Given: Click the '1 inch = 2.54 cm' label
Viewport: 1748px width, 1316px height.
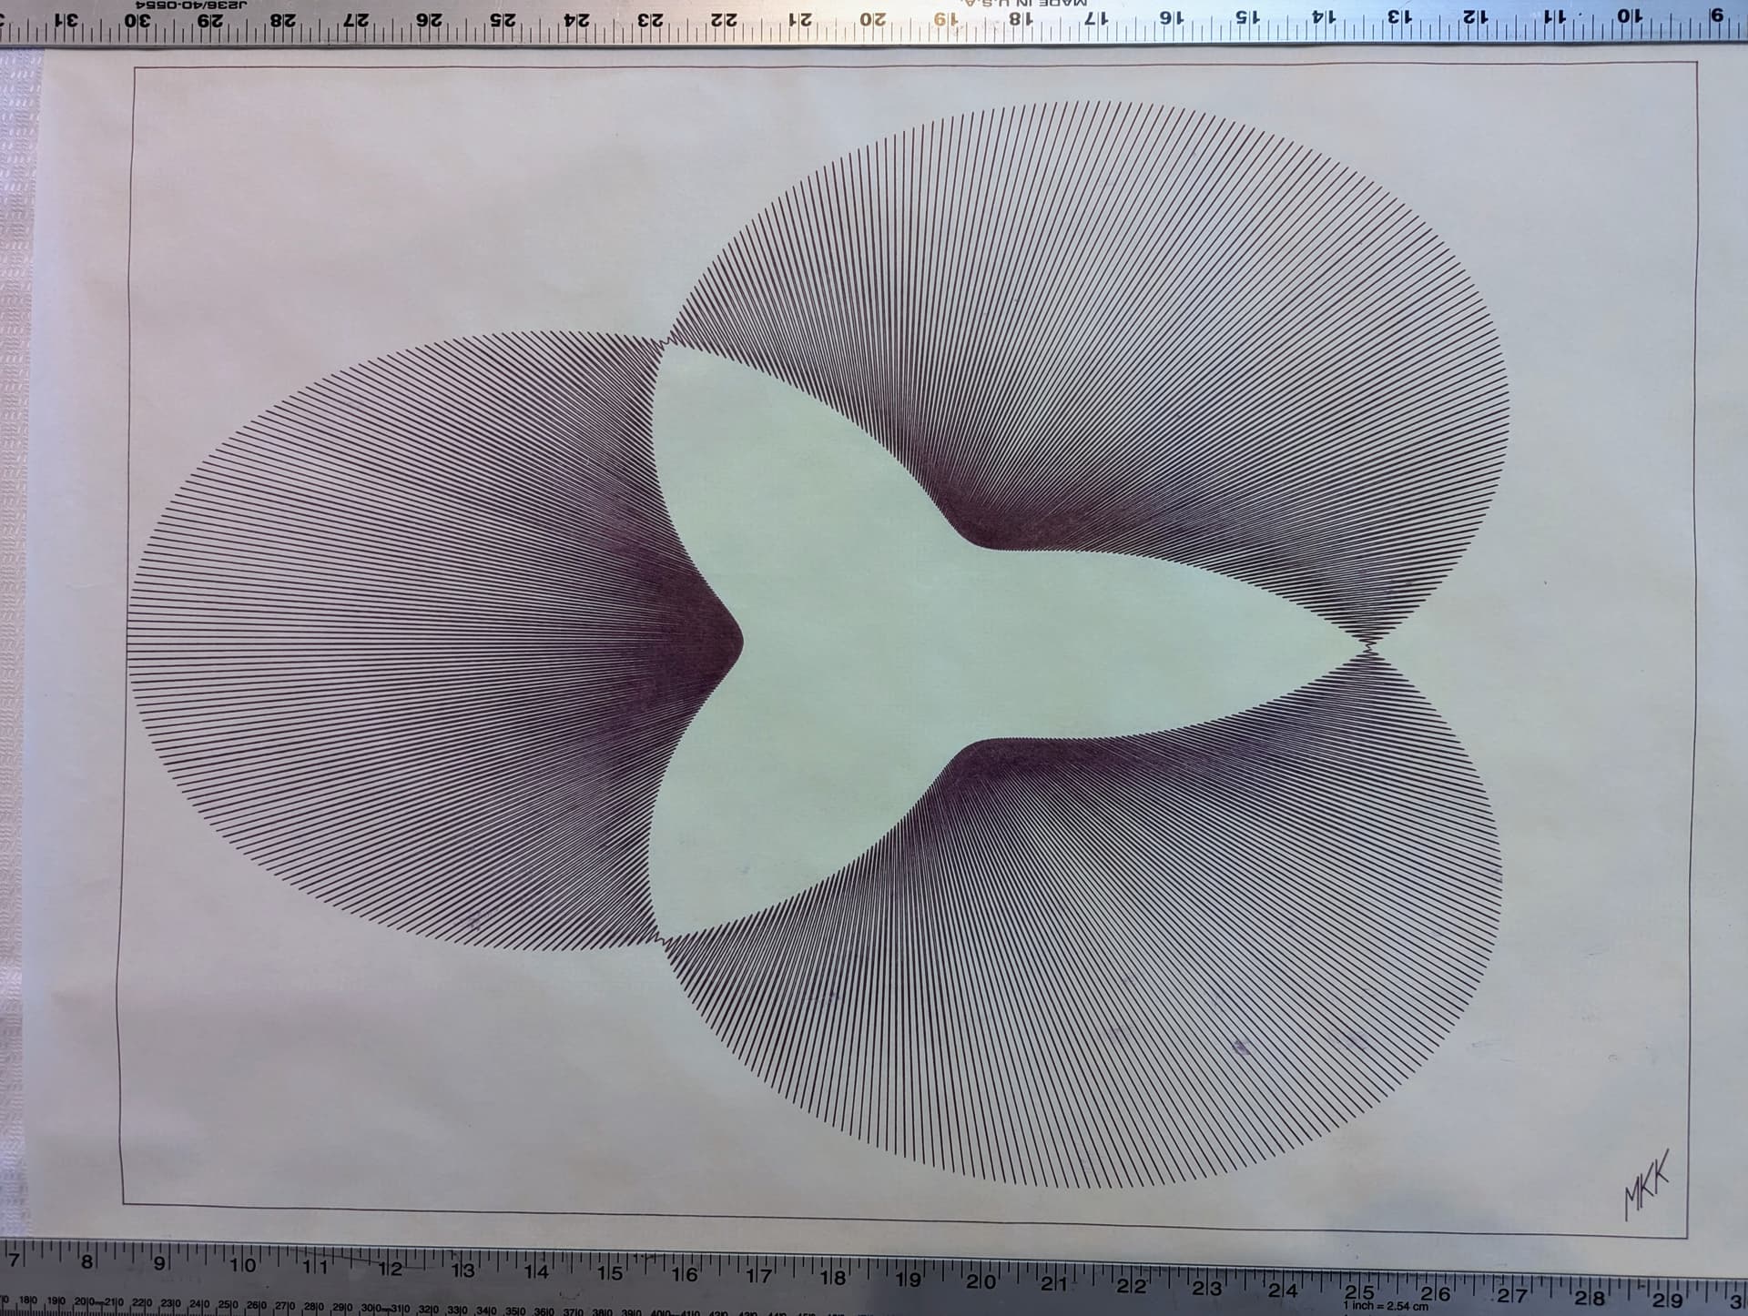Looking at the screenshot, I should tap(1386, 1307).
